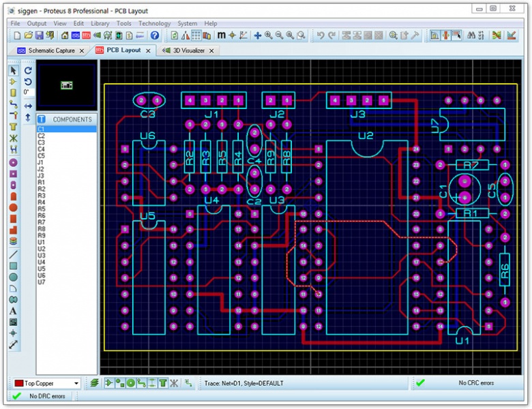Go to the home page icon
This screenshot has height=409, width=532.
coord(65,35)
